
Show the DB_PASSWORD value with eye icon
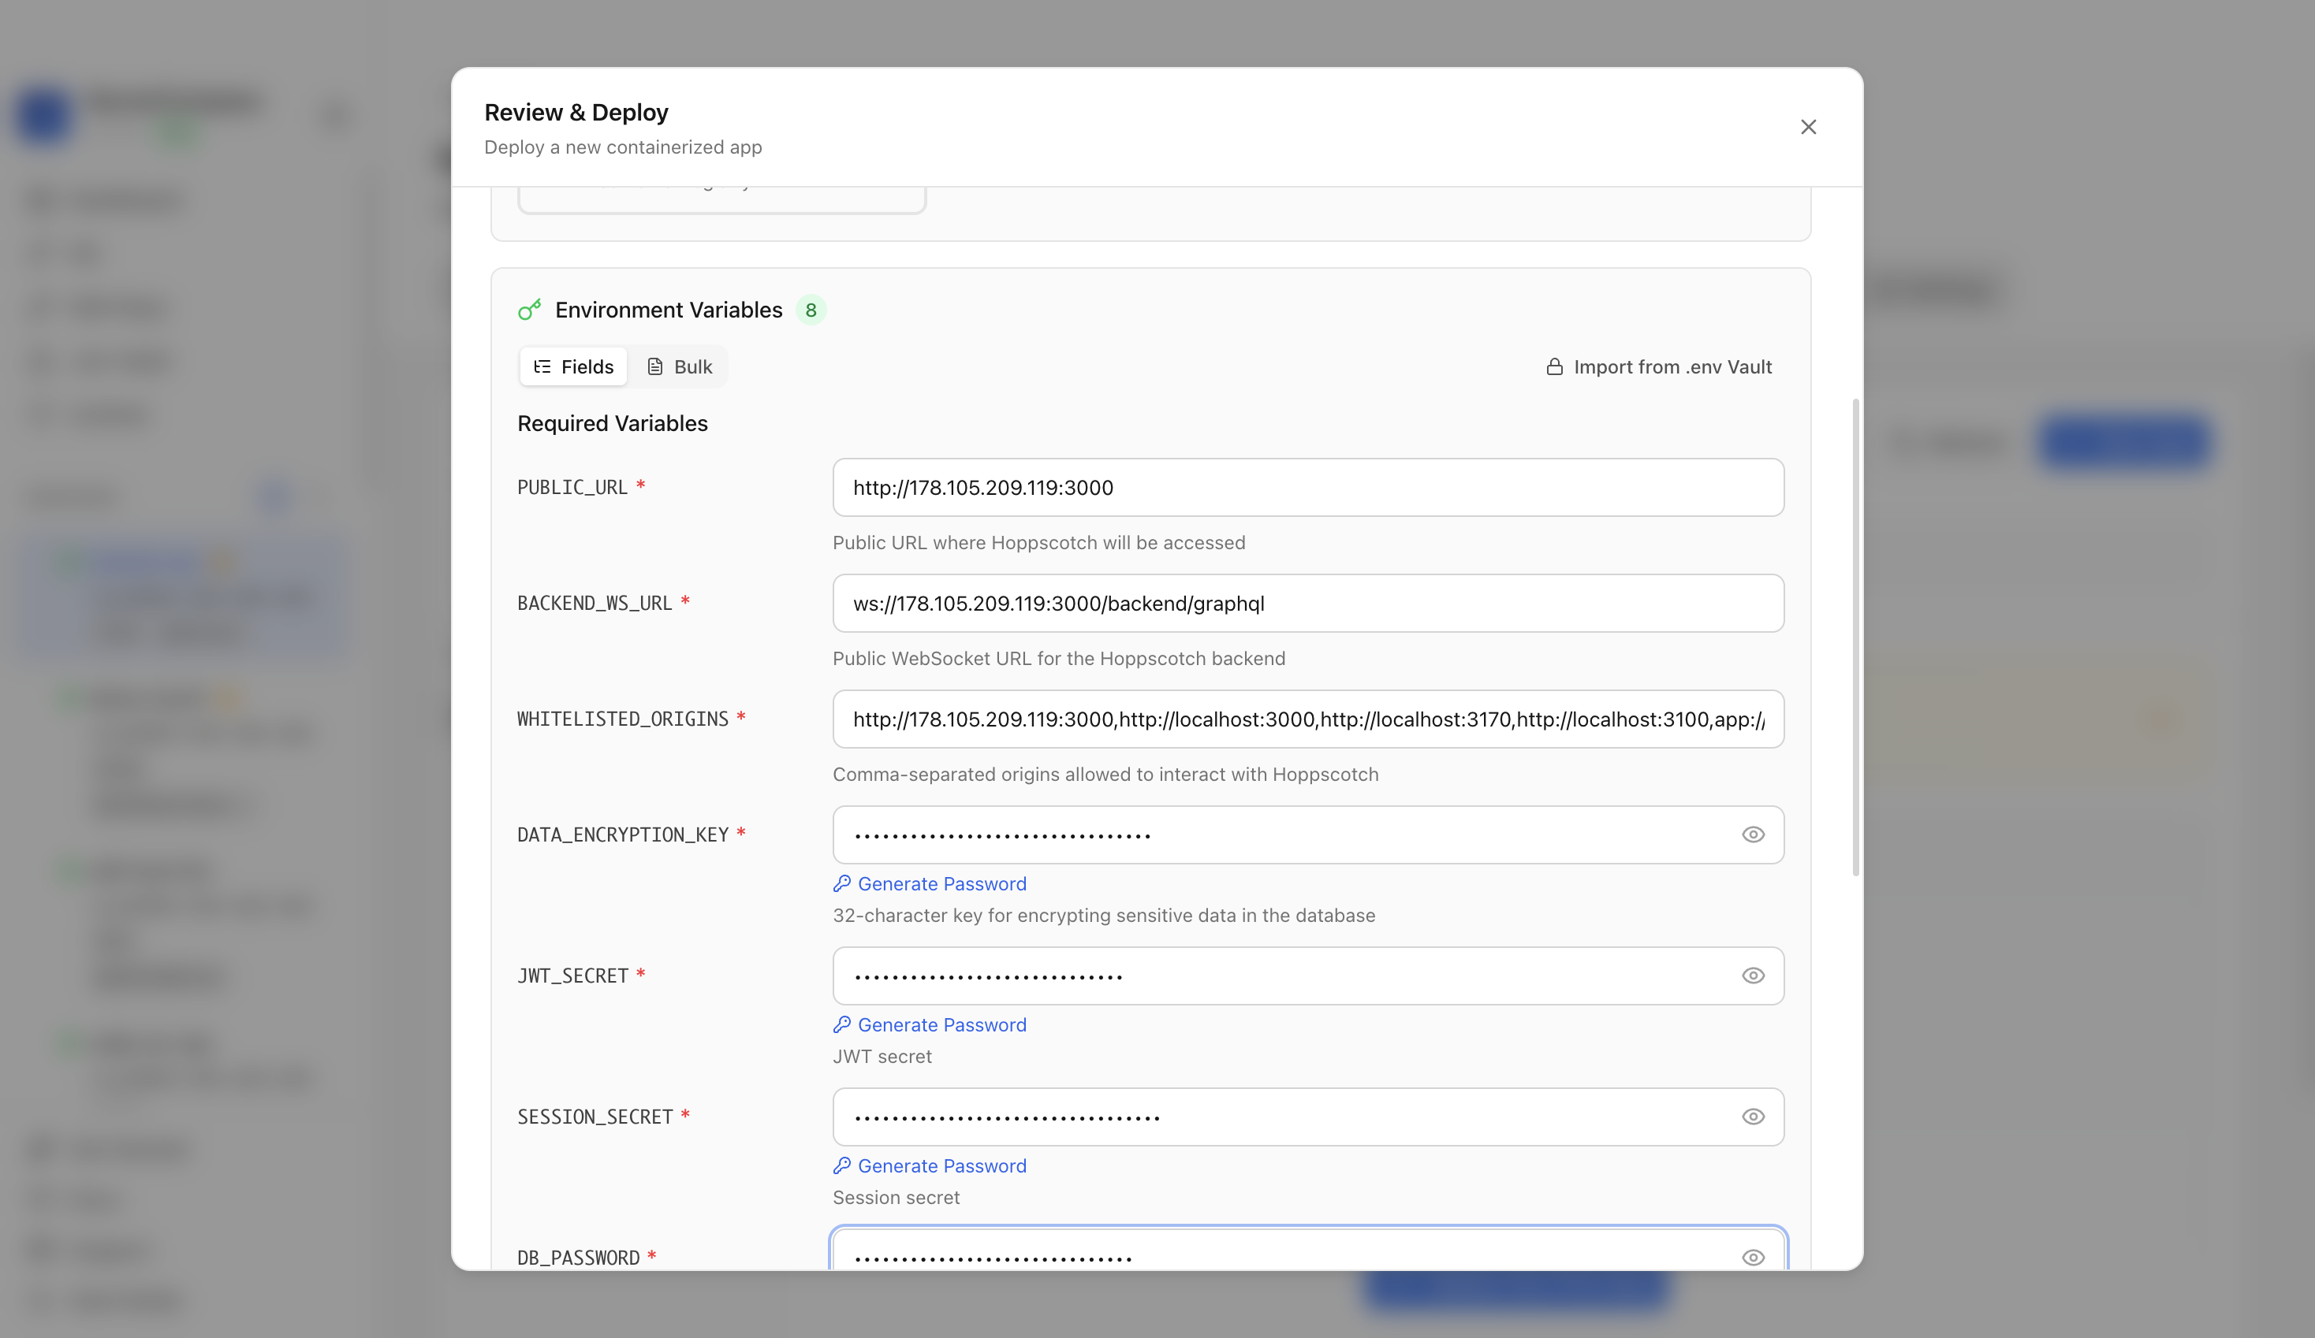(x=1752, y=1257)
